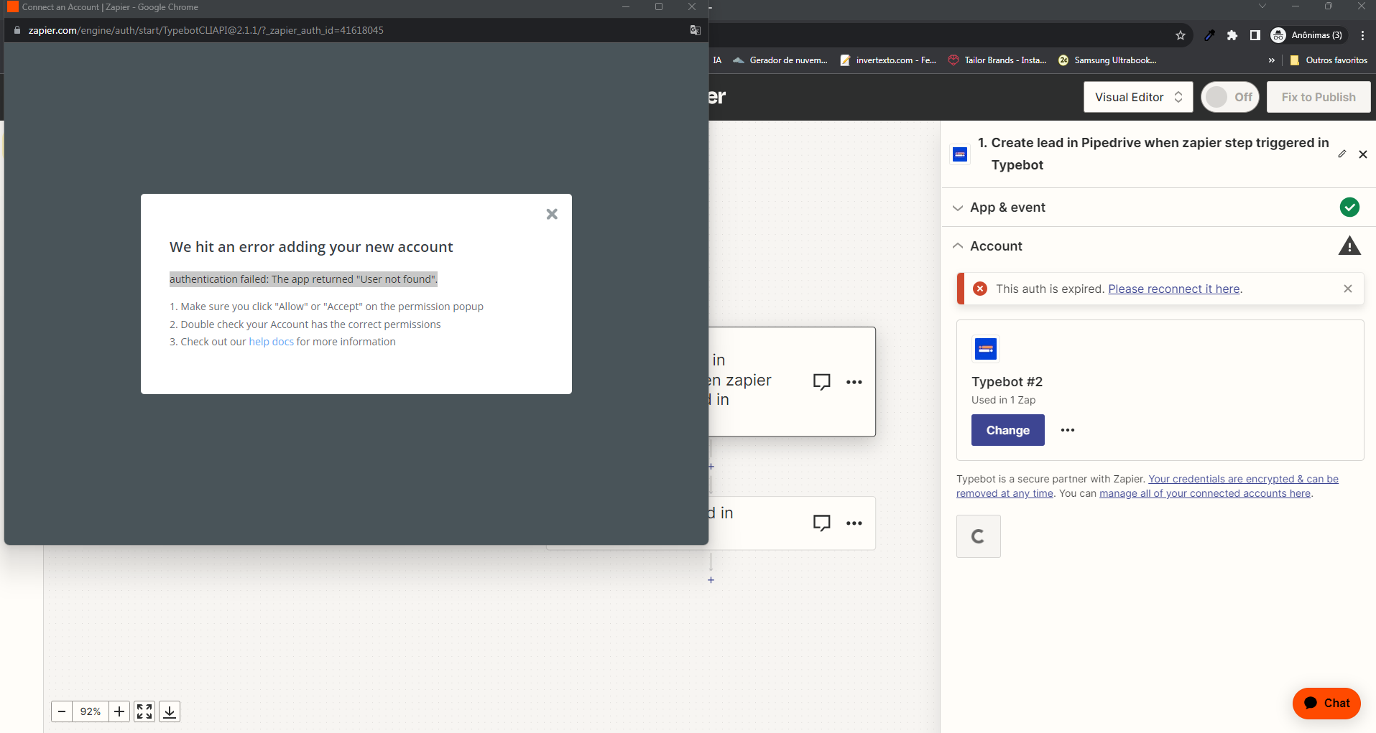Screen dimensions: 1376x733
Task: Zoom in the canvas with plus
Action: tap(119, 711)
